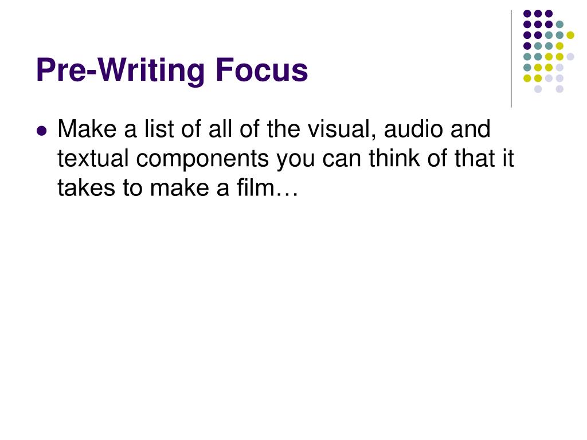Click the bottom-right lavender dot of the grid
Screen dimensions: 587x440
coord(559,89)
